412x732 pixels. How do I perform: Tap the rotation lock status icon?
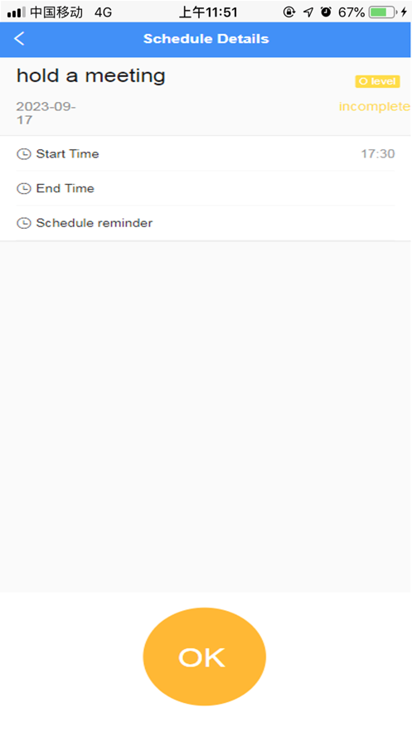click(289, 12)
